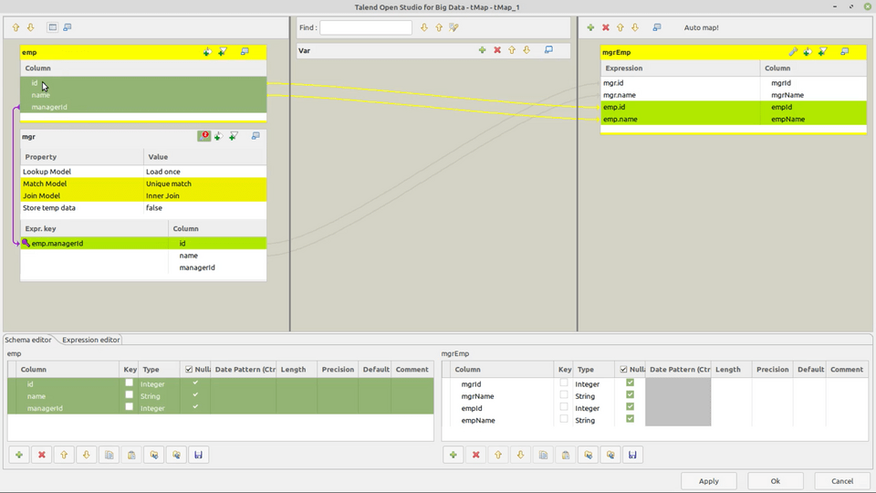
Task: Move the emp schema column up
Action: 64,455
